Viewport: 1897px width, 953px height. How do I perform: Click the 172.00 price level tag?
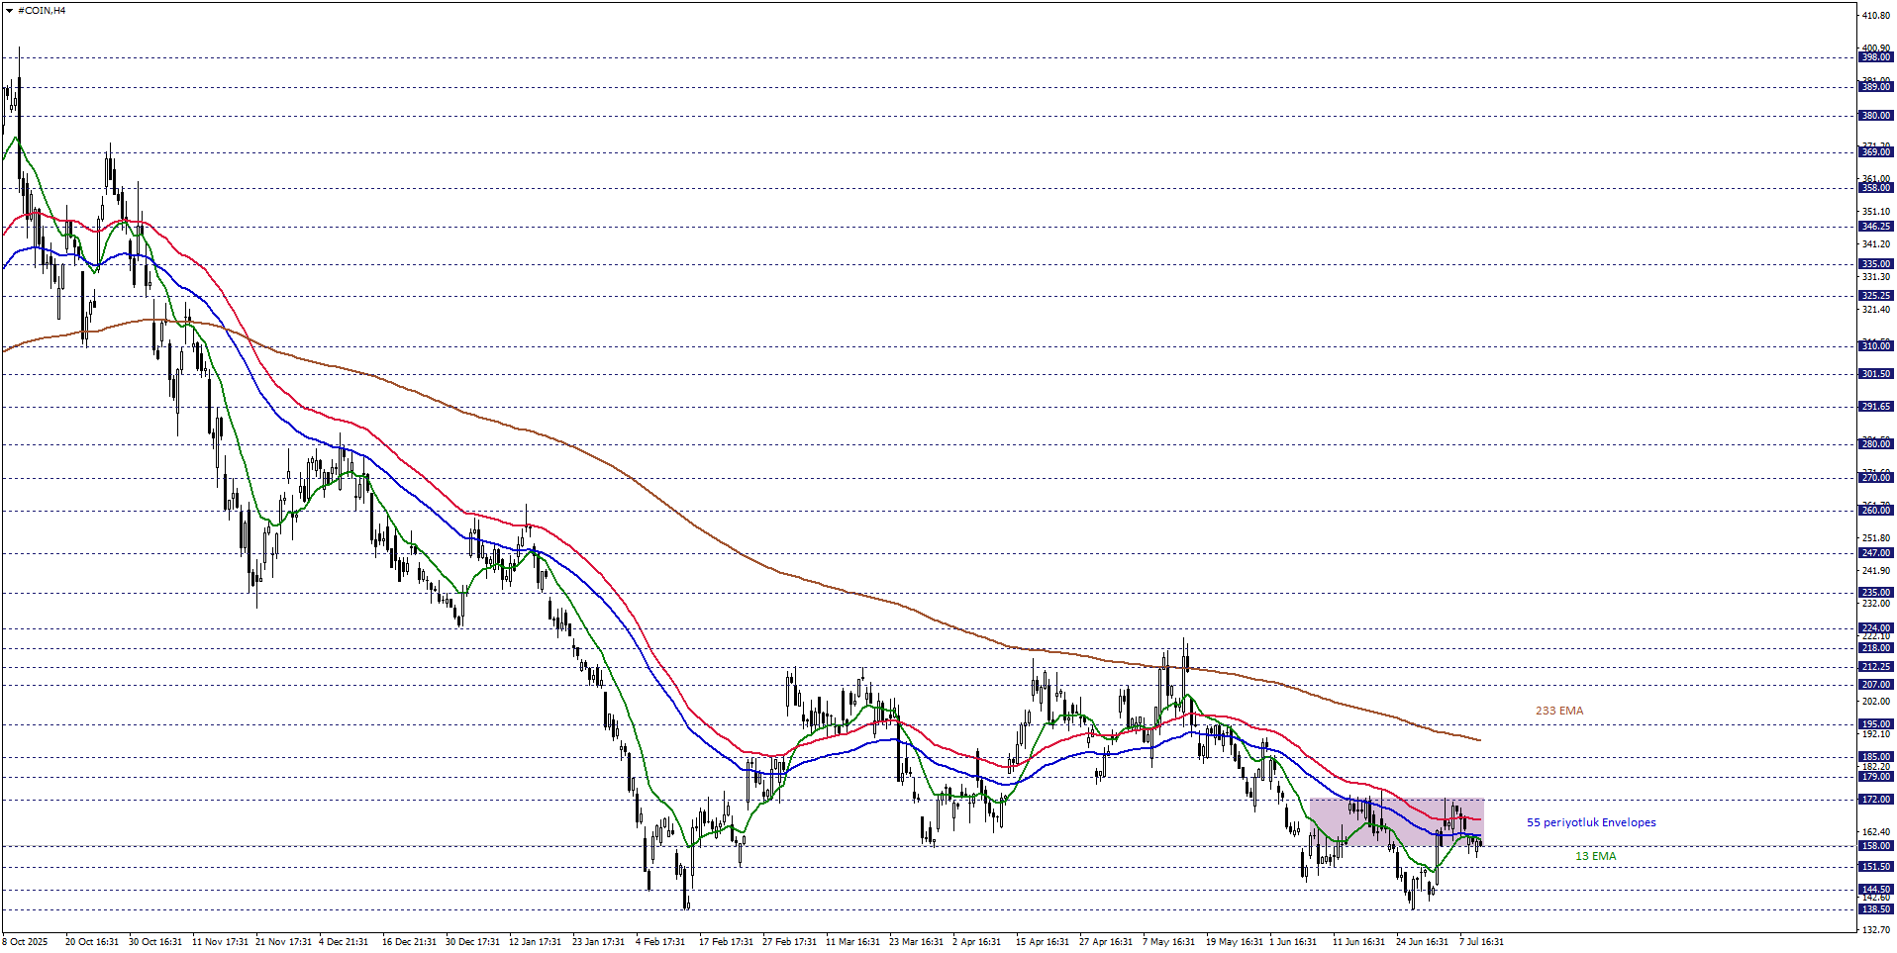coord(1876,800)
